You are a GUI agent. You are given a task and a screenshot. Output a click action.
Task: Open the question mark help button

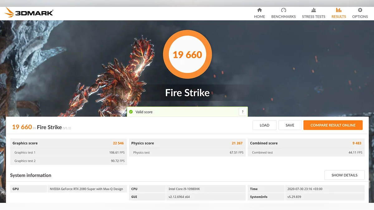tap(242, 112)
